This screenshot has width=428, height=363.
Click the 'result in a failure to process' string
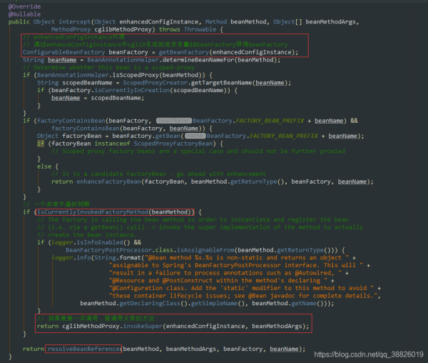[225, 273]
